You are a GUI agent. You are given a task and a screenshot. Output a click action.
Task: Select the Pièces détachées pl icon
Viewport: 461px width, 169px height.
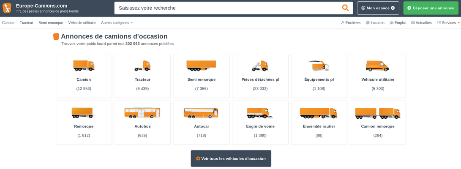click(260, 65)
